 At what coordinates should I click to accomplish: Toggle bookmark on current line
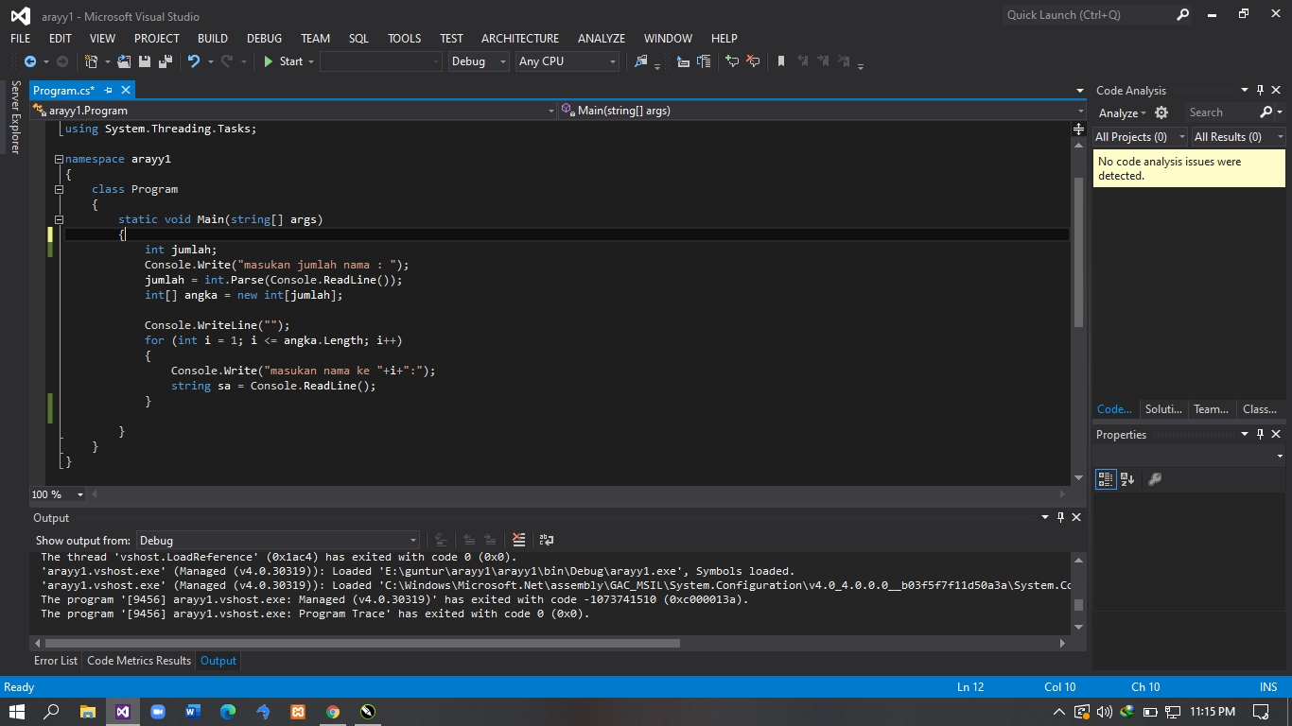(x=781, y=61)
